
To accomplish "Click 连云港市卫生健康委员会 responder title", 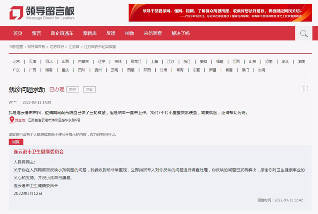I will (39, 151).
